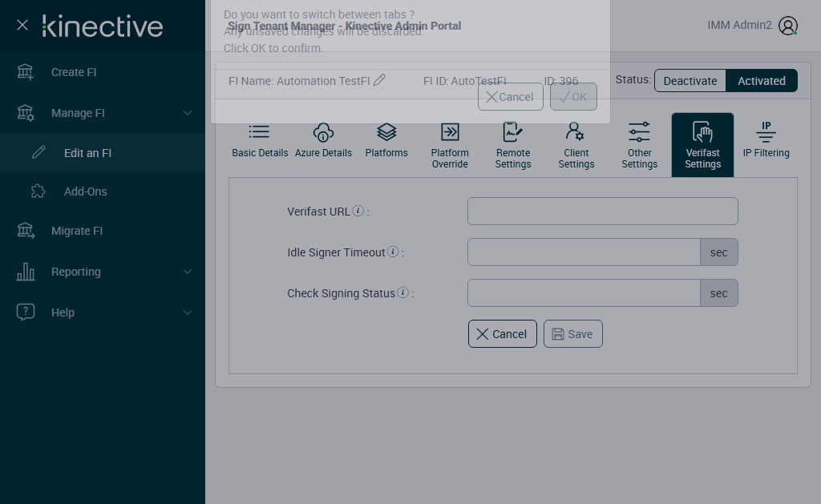This screenshot has height=504, width=821.
Task: Click the Help question bubble icon
Action: tap(26, 312)
